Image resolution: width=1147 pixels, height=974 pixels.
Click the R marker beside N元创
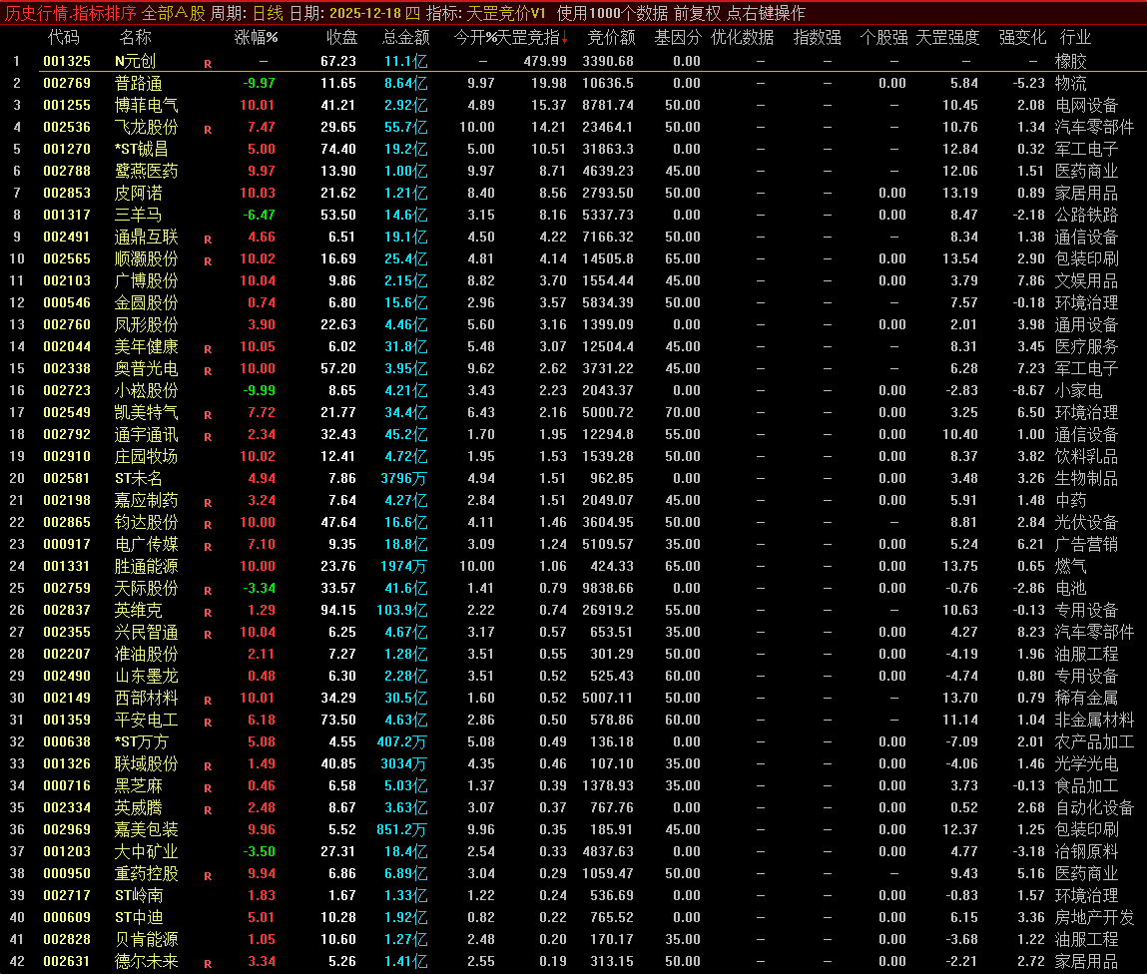[208, 63]
